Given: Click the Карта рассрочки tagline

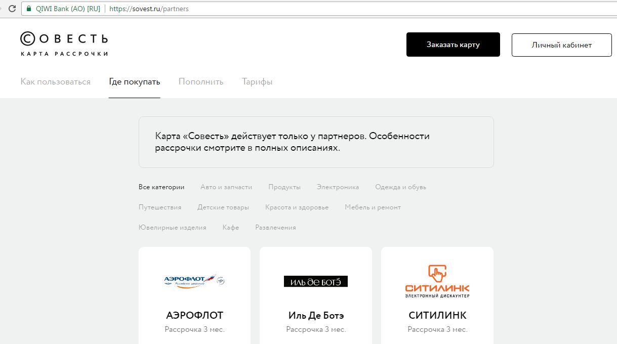Looking at the screenshot, I should [x=64, y=54].
